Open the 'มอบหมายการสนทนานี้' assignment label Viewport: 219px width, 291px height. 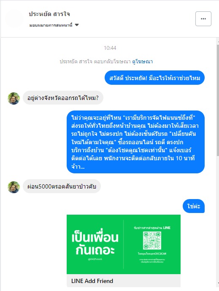point(51,25)
